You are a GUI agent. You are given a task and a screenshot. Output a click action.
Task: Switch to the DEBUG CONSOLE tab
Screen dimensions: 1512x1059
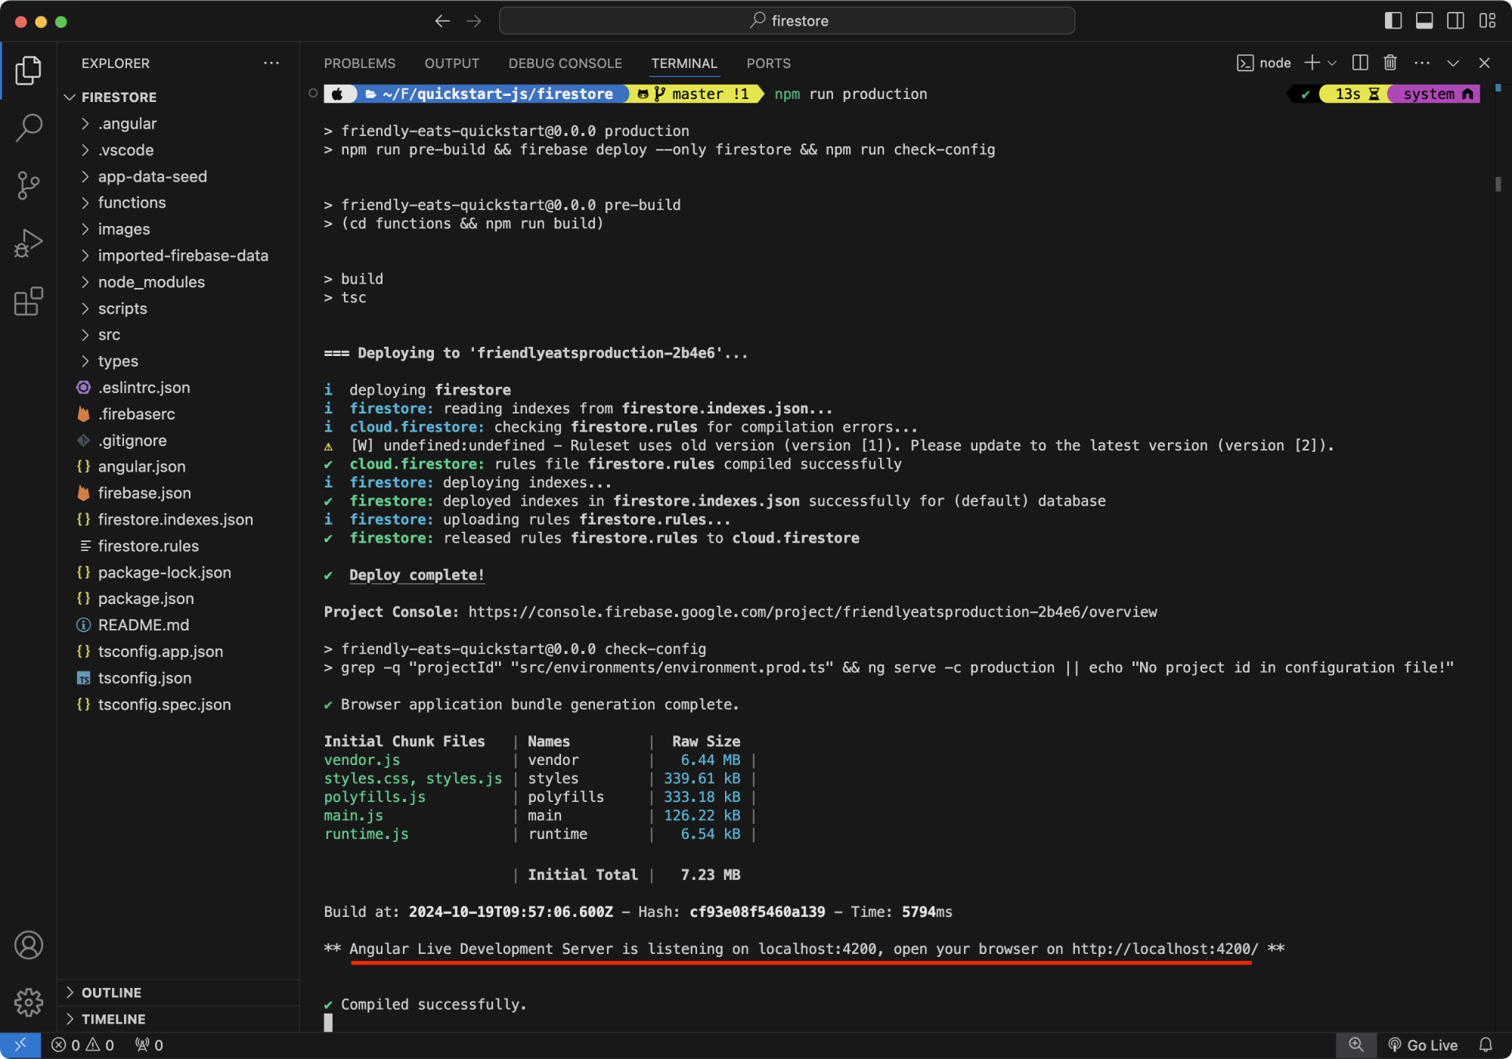pyautogui.click(x=565, y=63)
